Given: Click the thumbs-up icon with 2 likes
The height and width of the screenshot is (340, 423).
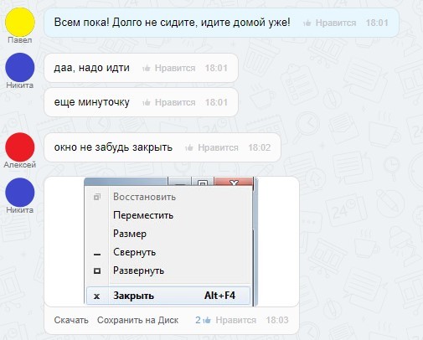Looking at the screenshot, I should click(207, 320).
